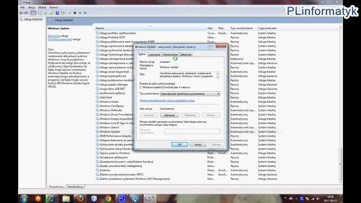
Task: Click the Forward arrow in Services toolbar
Action: (x=27, y=13)
